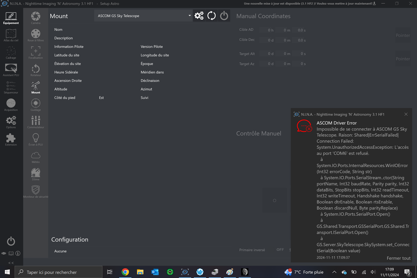The image size is (417, 278).
Task: Open the Rotateur equipment page
Action: (x=36, y=70)
